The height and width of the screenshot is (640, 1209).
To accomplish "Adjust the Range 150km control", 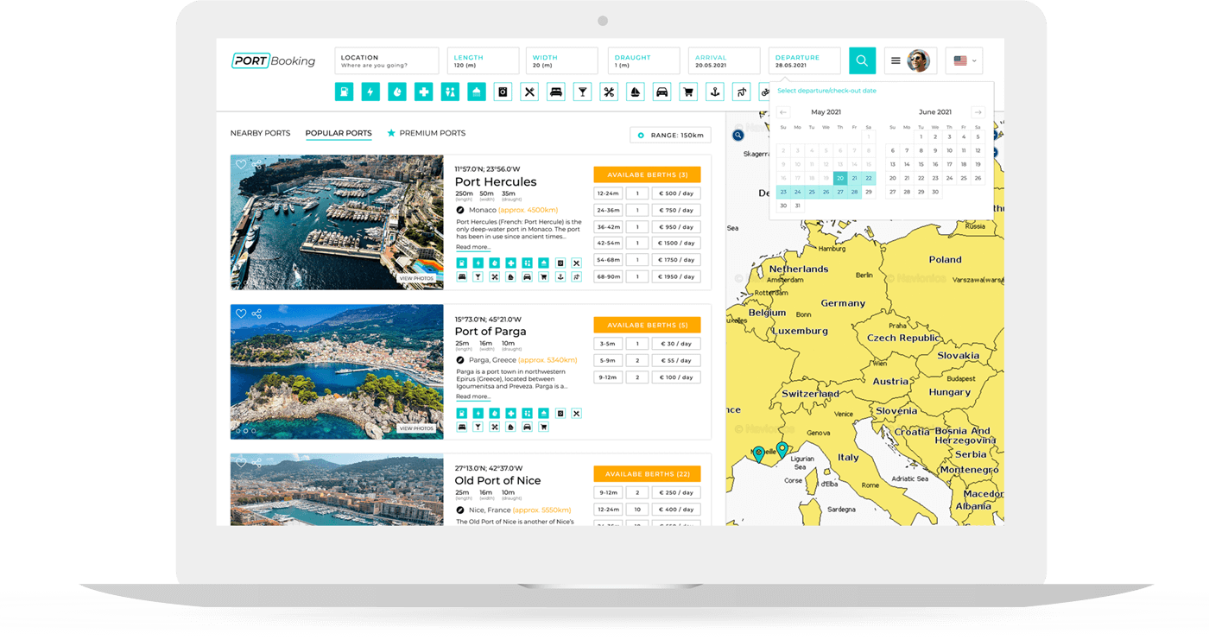I will (670, 135).
